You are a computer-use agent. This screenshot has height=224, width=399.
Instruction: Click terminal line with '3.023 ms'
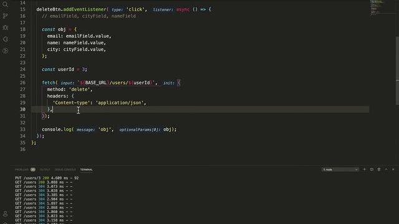[x=44, y=216]
